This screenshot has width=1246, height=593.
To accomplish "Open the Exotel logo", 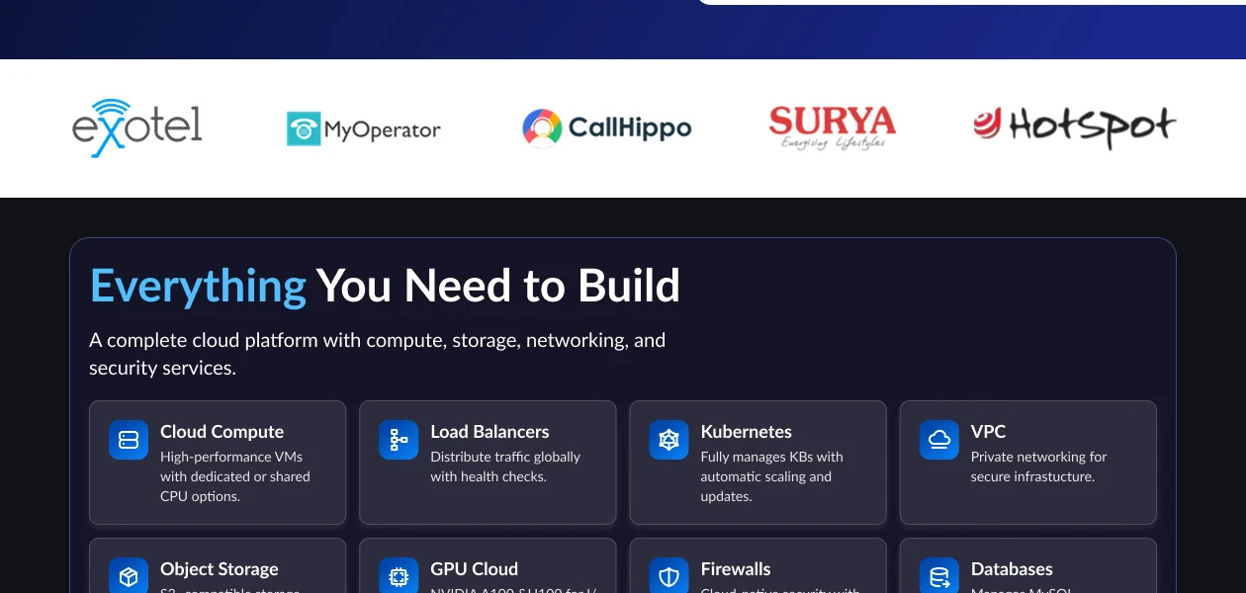I will click(x=137, y=128).
